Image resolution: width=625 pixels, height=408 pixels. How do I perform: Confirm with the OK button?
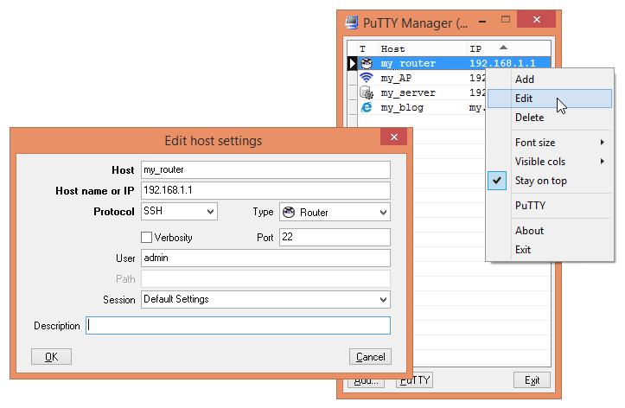pos(51,357)
